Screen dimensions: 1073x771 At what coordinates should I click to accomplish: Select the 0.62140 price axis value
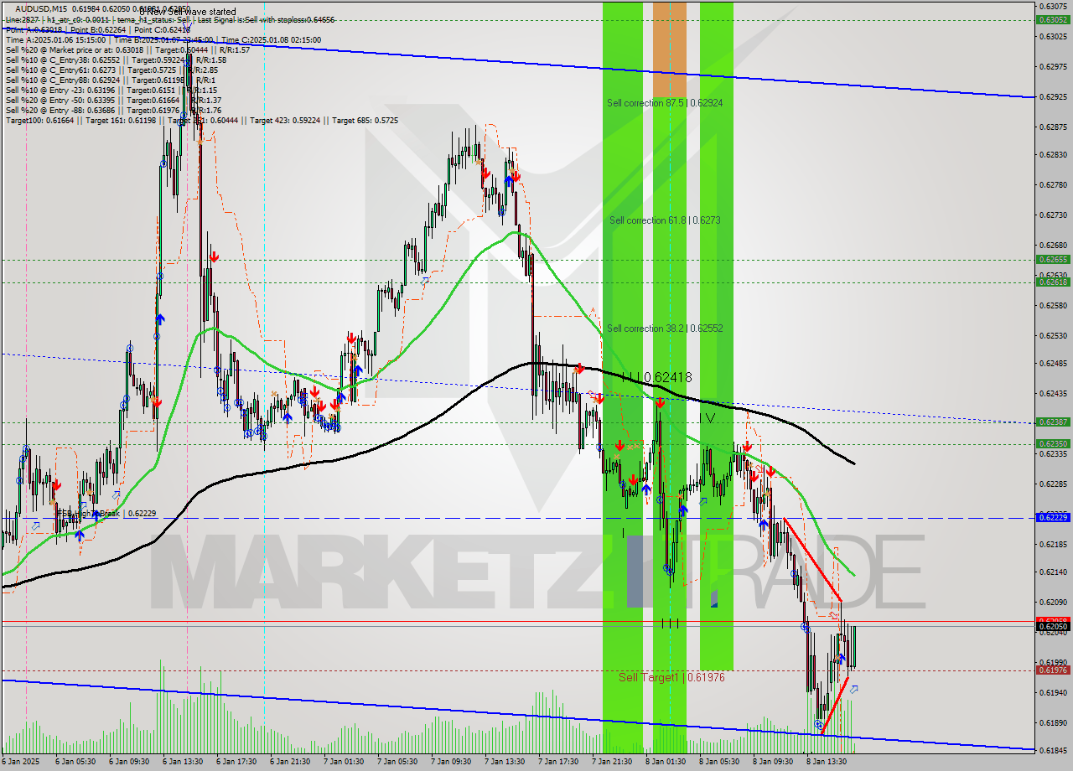coord(1052,572)
